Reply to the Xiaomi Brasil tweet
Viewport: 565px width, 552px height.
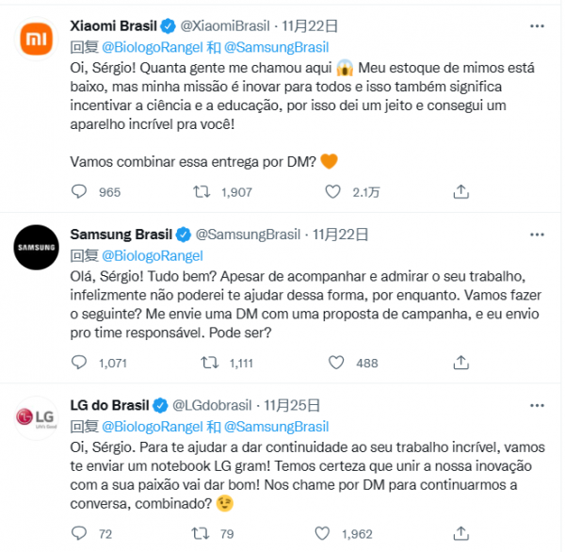pos(80,192)
